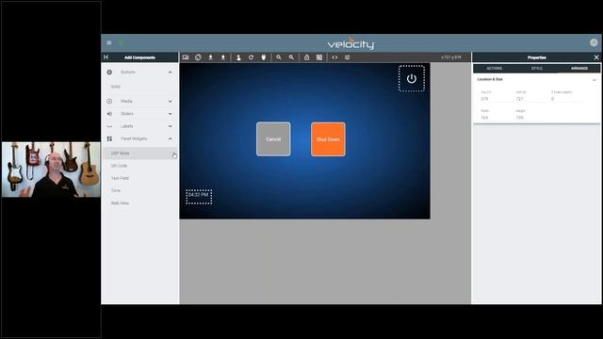Switch to the Style tab

tap(537, 69)
